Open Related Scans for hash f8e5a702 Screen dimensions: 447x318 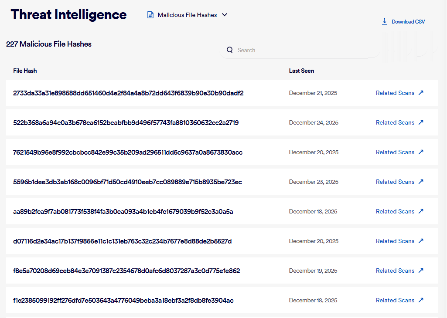point(395,271)
